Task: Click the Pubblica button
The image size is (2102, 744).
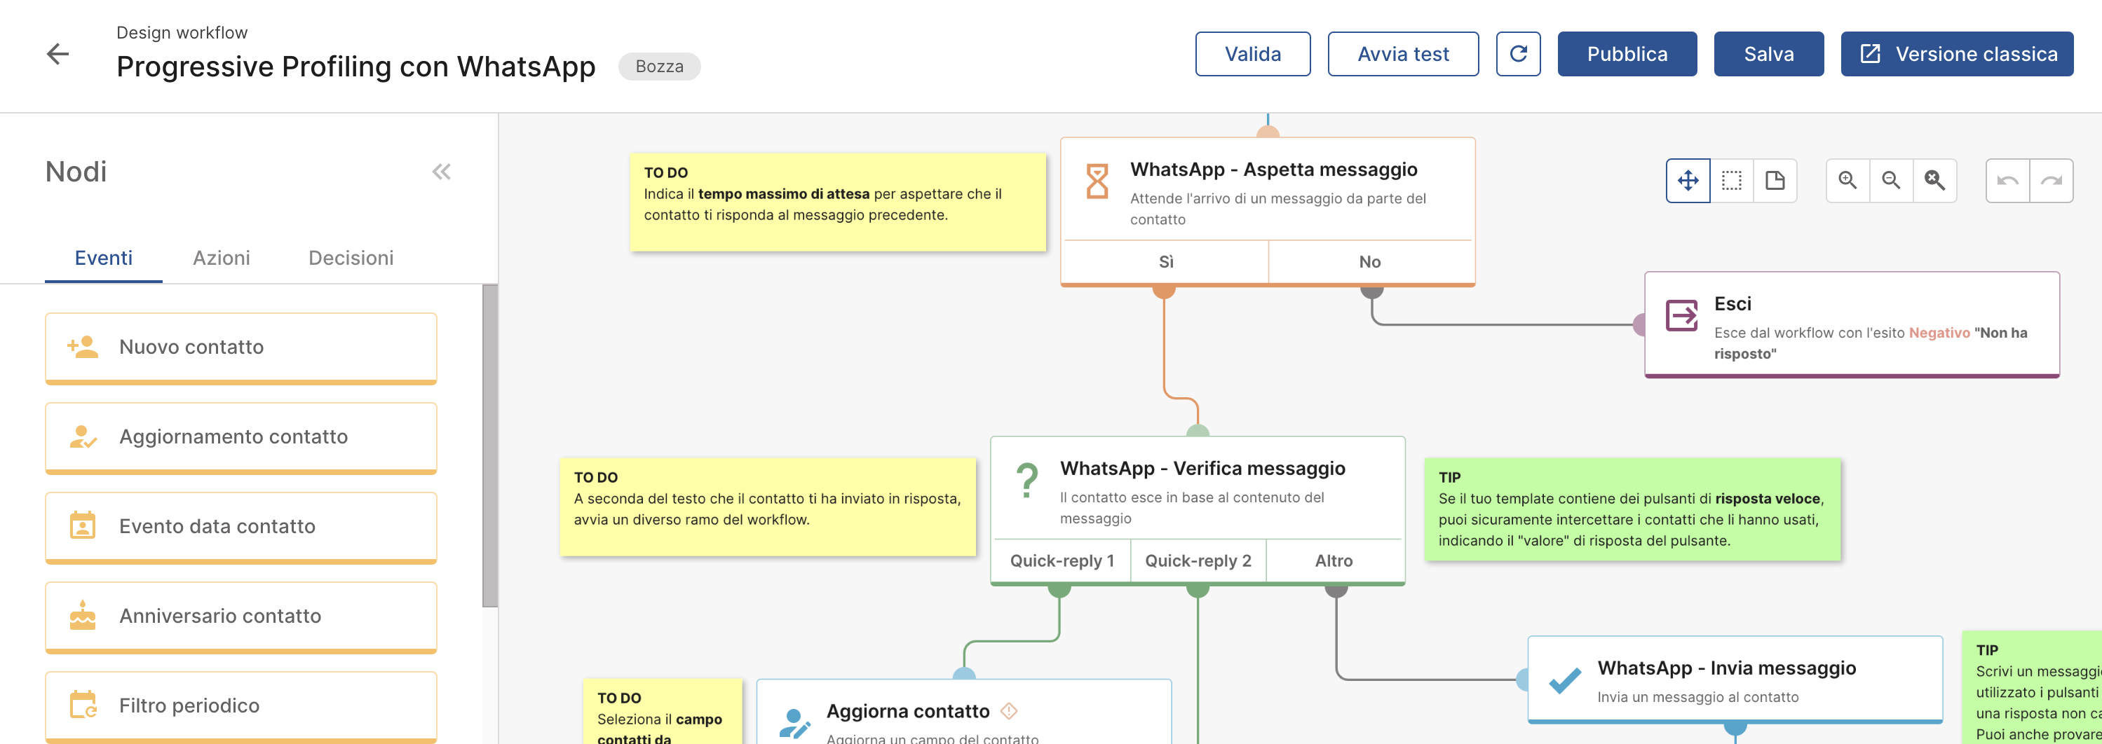Action: tap(1627, 54)
